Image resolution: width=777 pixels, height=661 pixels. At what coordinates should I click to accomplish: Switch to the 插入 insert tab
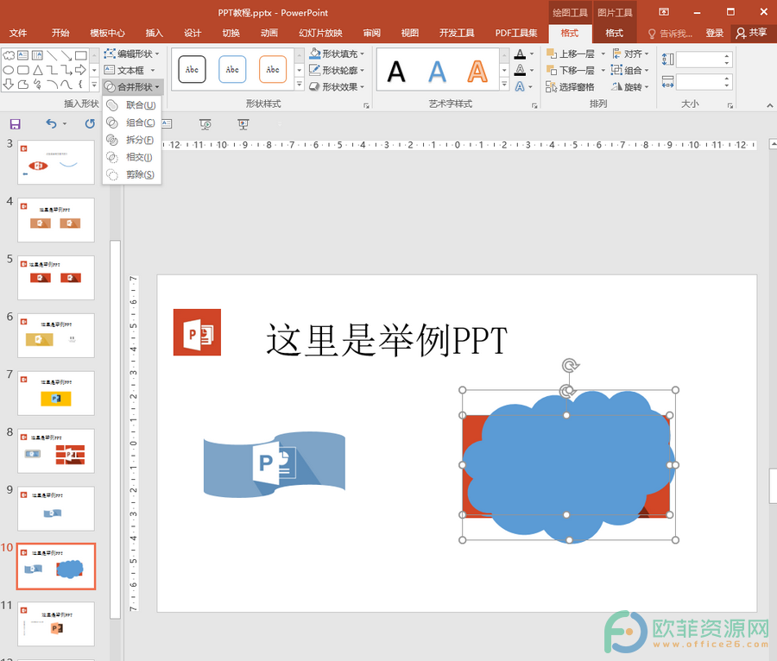point(155,33)
